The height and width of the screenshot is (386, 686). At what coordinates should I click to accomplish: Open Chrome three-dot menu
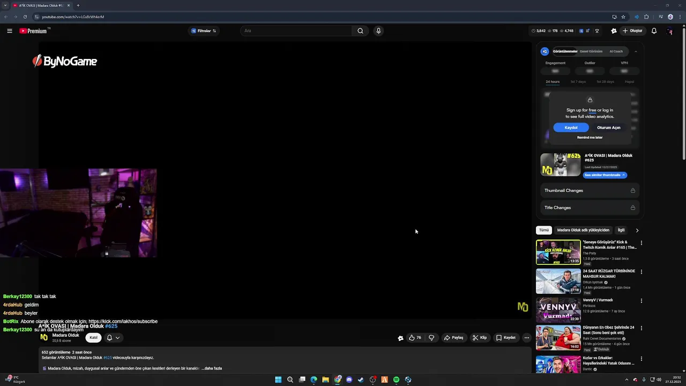point(680,17)
